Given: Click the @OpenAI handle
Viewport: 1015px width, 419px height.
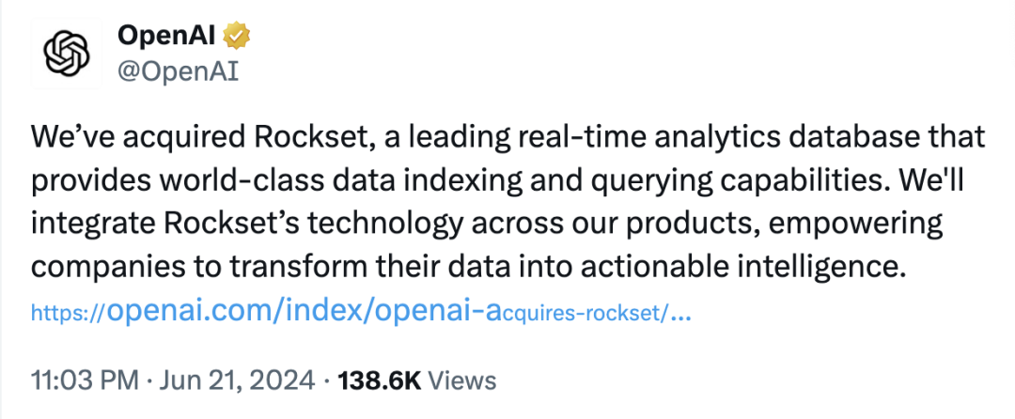Looking at the screenshot, I should [177, 70].
